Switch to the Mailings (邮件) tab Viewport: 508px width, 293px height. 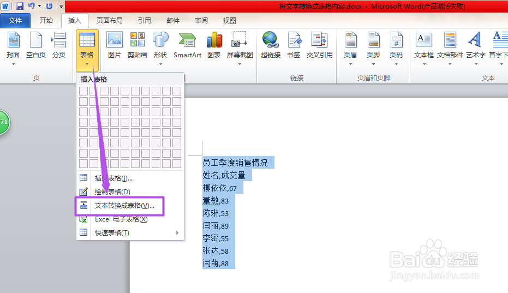(x=173, y=21)
